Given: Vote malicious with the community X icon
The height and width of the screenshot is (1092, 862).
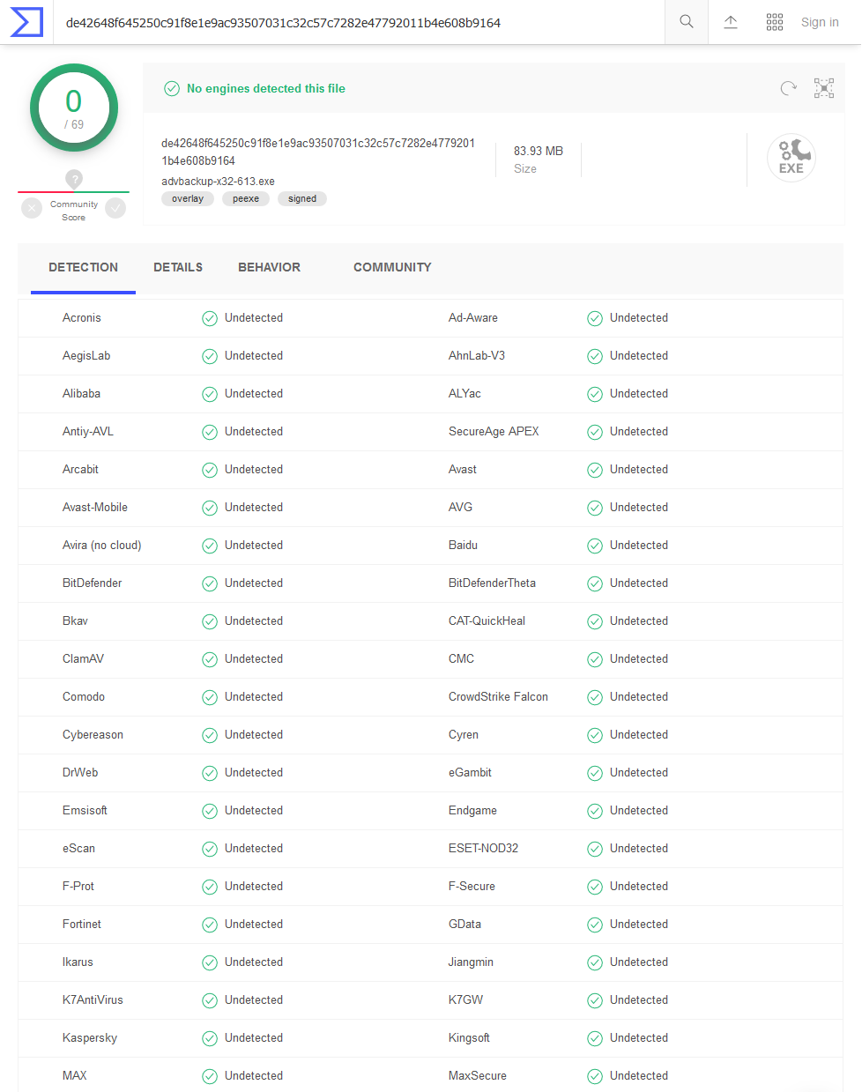Looking at the screenshot, I should [x=32, y=208].
